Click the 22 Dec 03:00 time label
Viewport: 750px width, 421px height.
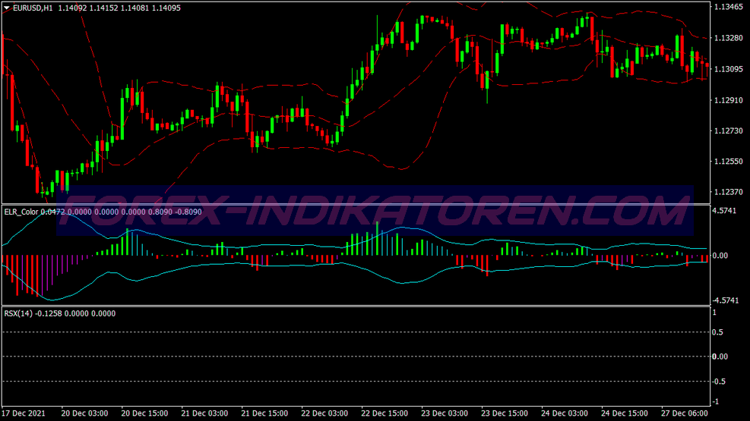(324, 413)
